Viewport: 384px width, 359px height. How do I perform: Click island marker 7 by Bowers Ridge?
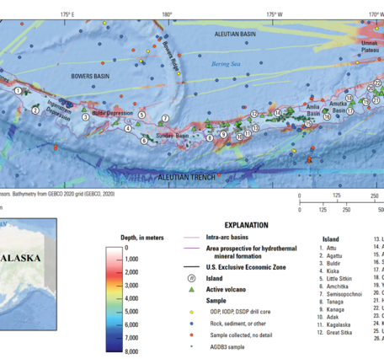tap(165, 119)
